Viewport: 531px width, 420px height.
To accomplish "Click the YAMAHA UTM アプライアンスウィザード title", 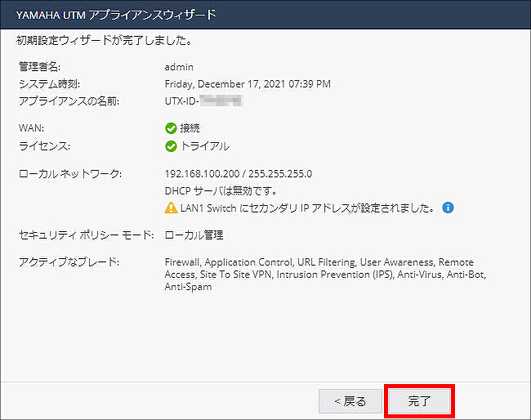I will coord(116,15).
